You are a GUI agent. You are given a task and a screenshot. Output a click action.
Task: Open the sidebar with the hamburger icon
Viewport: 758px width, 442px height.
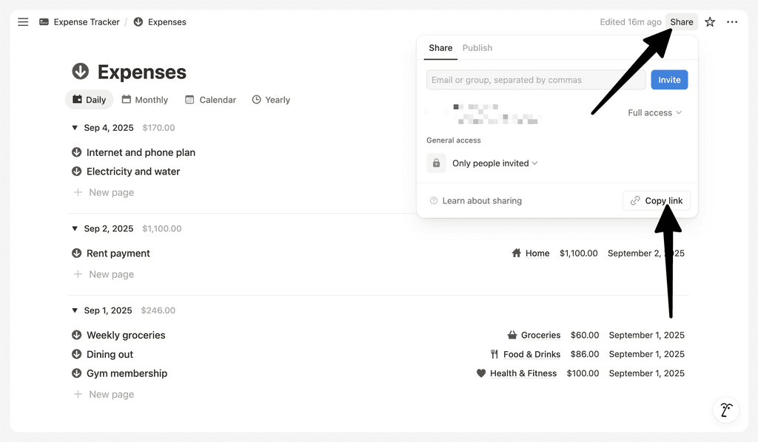tap(23, 21)
